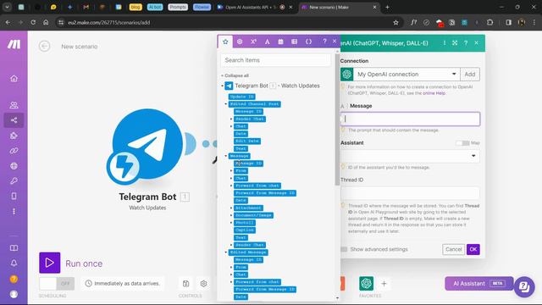Add a favorite with the plus icon
542x305 pixels.
click(x=384, y=284)
